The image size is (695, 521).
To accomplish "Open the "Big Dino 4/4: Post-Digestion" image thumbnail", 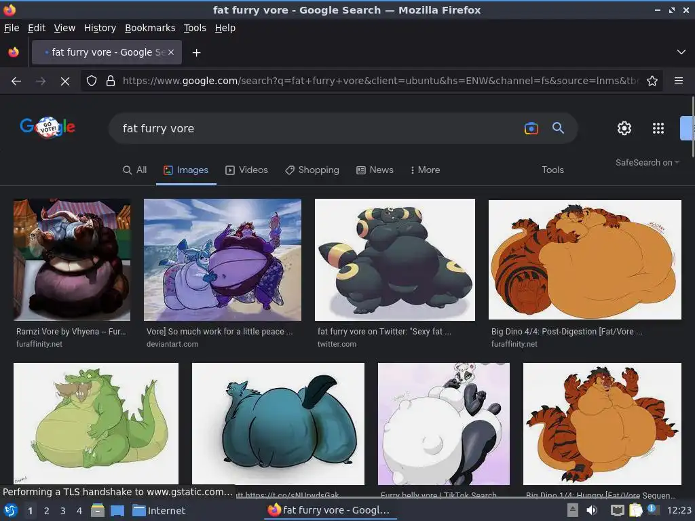I will (584, 260).
